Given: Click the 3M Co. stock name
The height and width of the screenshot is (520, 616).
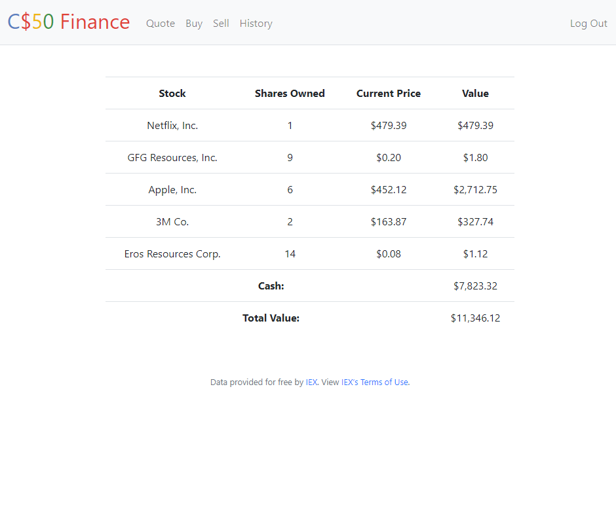Looking at the screenshot, I should point(172,222).
